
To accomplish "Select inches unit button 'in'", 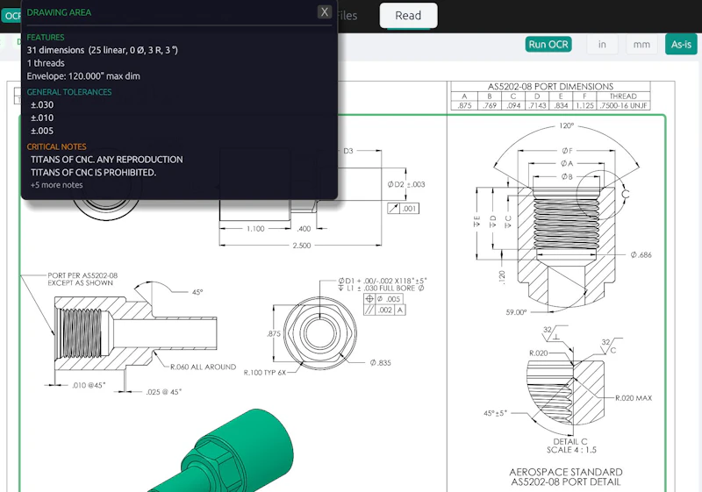I will tap(602, 44).
